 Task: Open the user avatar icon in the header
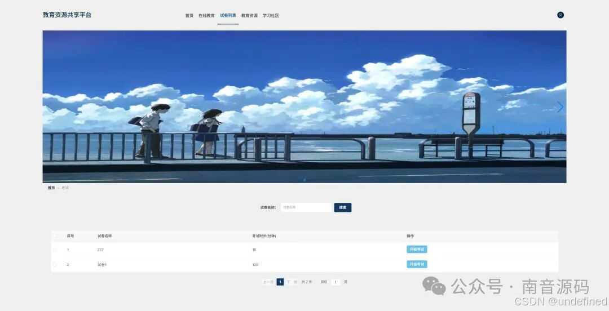pos(560,15)
